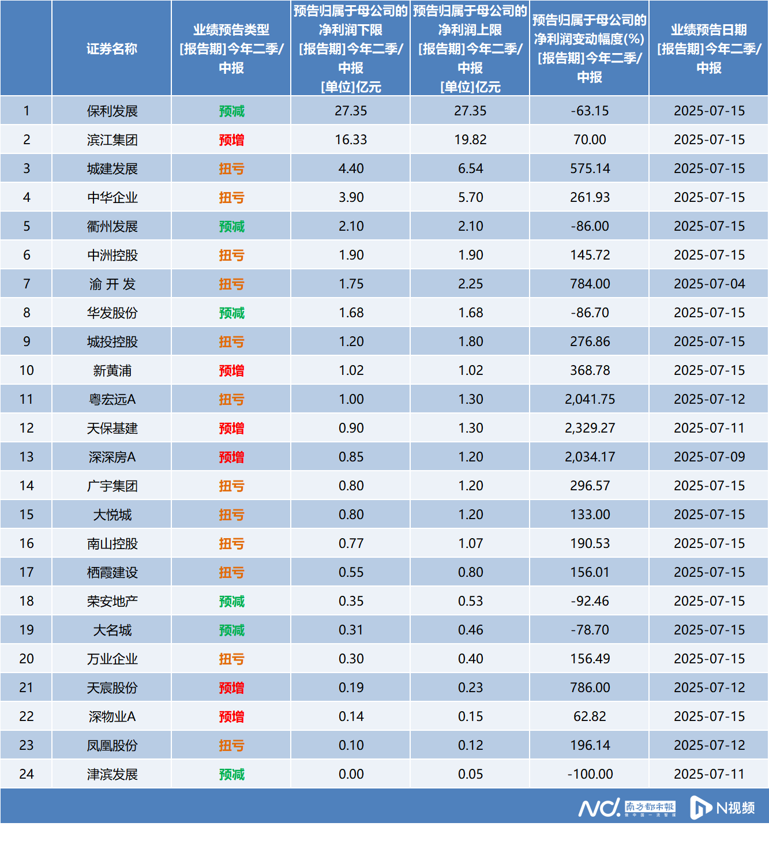
Task: Click the 大悦城 name cell
Action: coord(112,515)
